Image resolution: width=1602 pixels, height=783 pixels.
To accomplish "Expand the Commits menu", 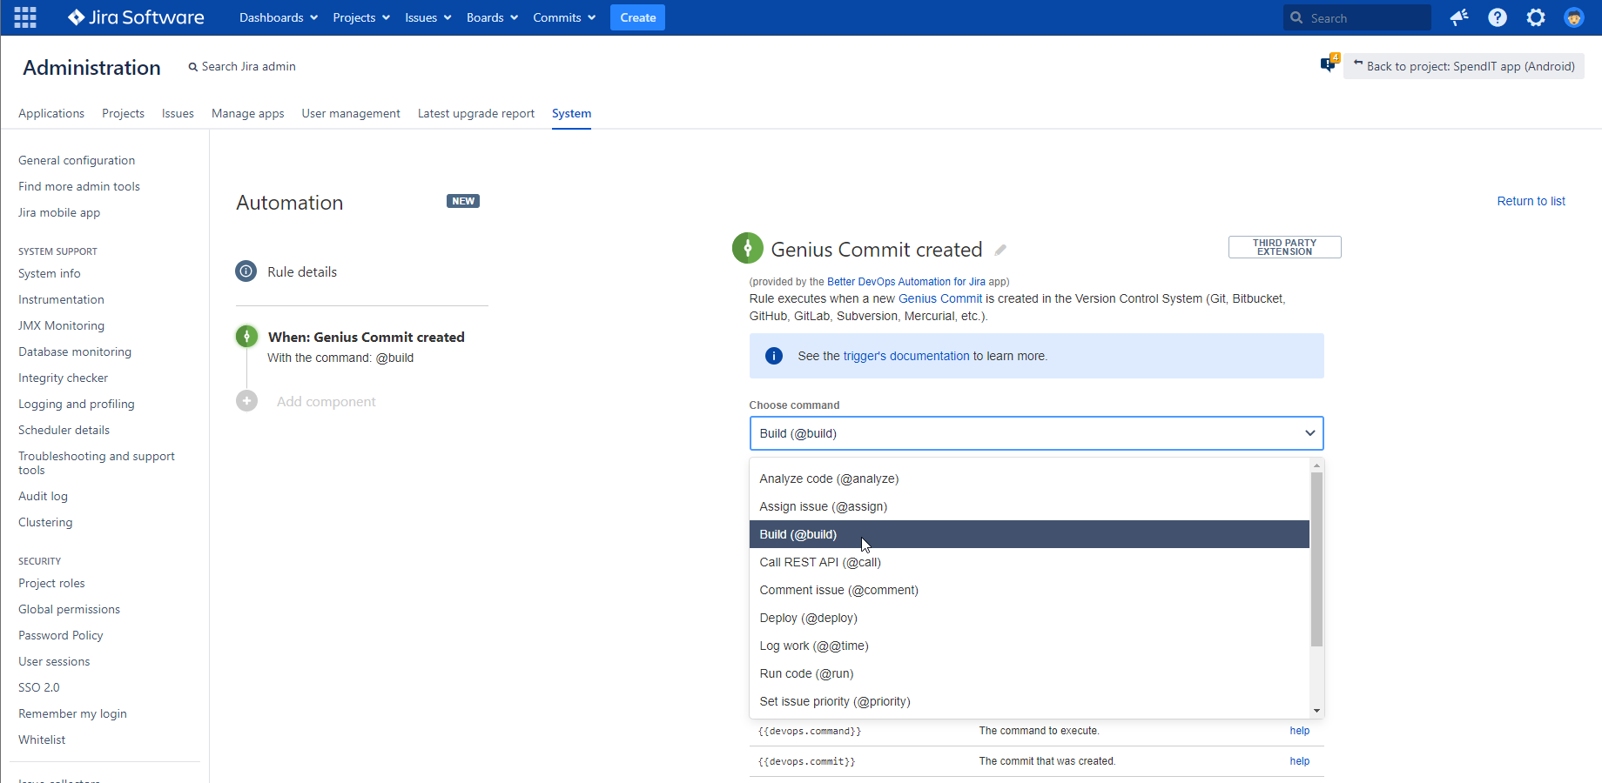I will tap(564, 17).
